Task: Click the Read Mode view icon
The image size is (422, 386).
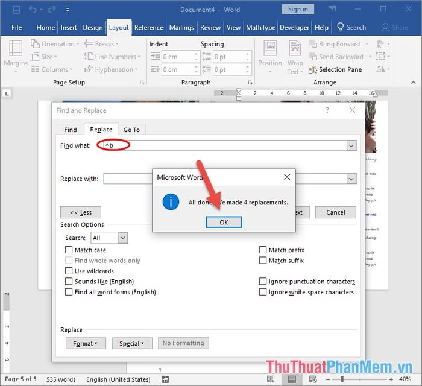Action: [271, 379]
